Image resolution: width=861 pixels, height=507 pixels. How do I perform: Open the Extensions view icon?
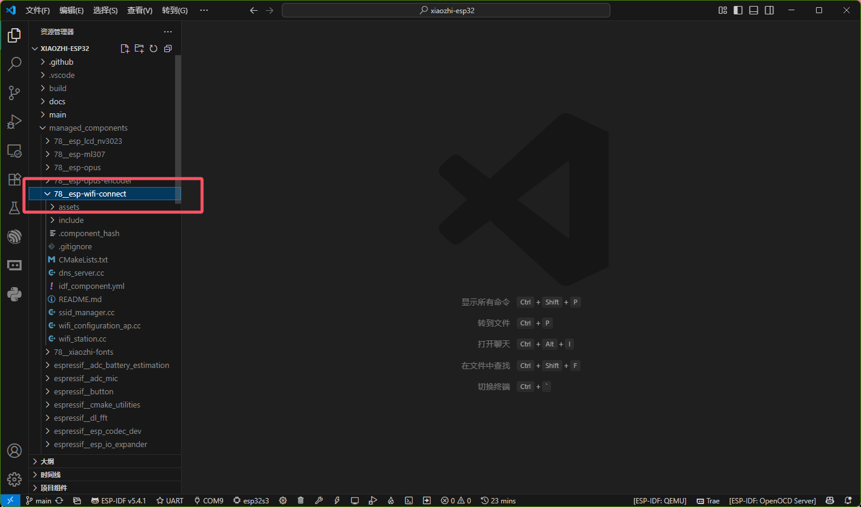click(14, 179)
